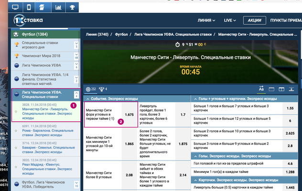The width and height of the screenshot is (302, 191).
Task: Expand Специальные ставки игрового дня list
Action: click(x=76, y=45)
